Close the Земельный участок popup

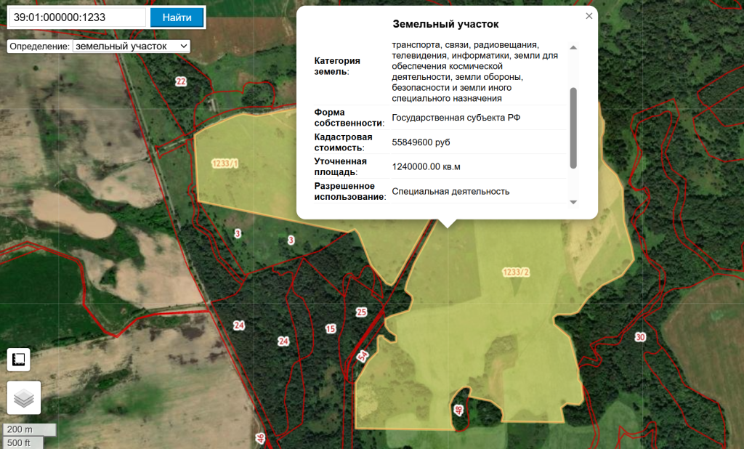pos(589,16)
